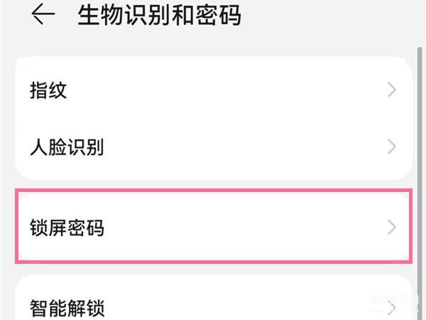426x320 pixels.
Task: Open the 指纹 settings row
Action: click(x=213, y=90)
